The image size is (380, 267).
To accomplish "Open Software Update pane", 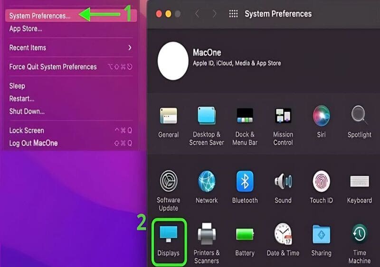I will point(169,191).
